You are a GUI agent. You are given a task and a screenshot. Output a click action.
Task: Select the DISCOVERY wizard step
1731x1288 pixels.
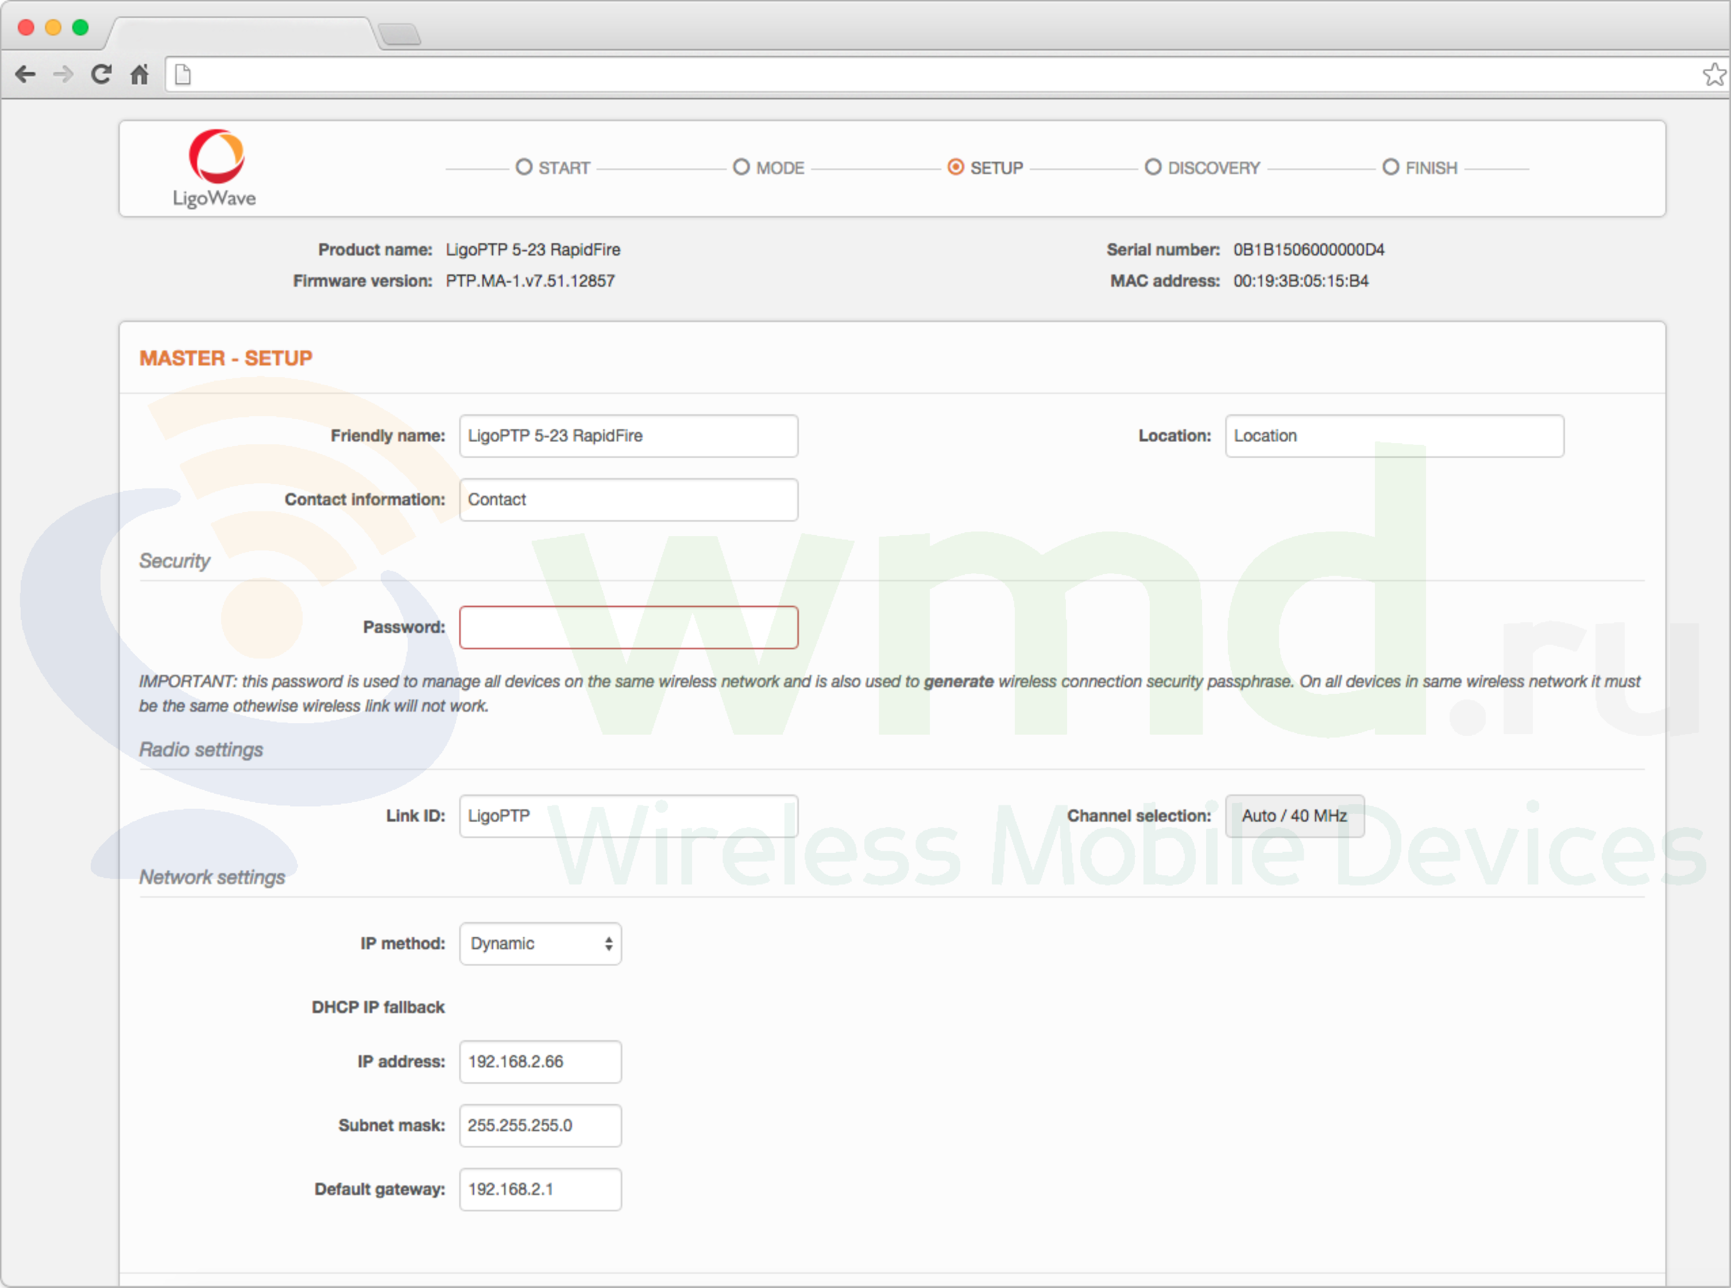1202,168
